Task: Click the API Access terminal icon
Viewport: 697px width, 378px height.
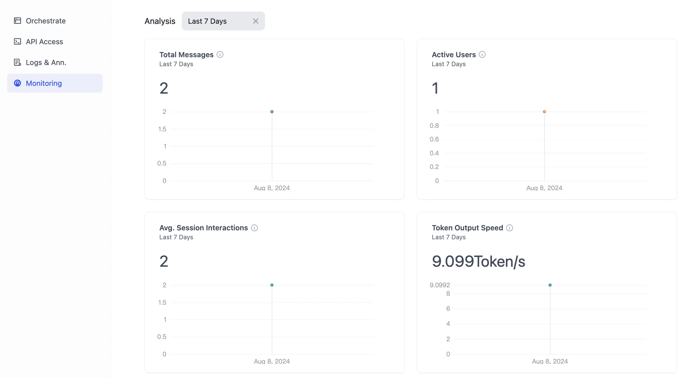Action: (x=17, y=42)
